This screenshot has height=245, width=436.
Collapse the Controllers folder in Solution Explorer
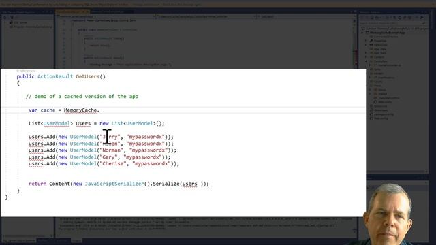pos(366,61)
